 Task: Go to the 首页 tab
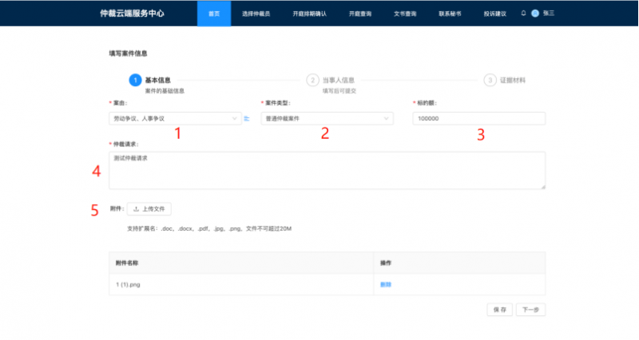(x=214, y=14)
